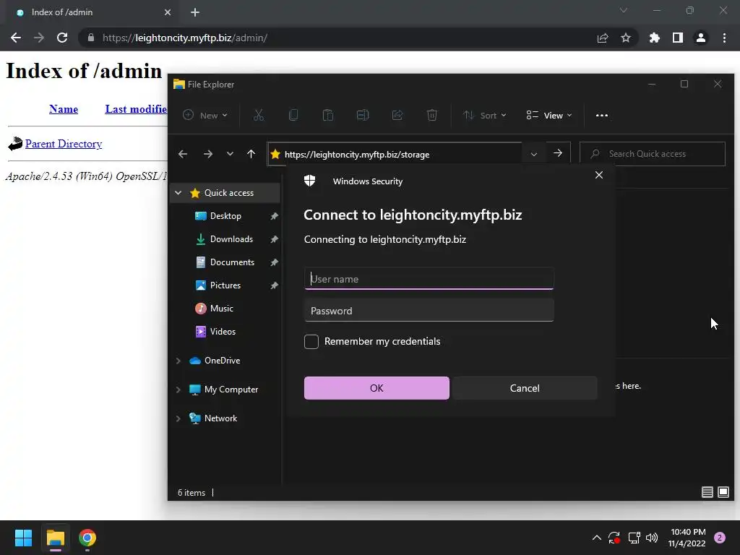The width and height of the screenshot is (740, 555).
Task: Click the Index of /admin tab
Action: 93,13
